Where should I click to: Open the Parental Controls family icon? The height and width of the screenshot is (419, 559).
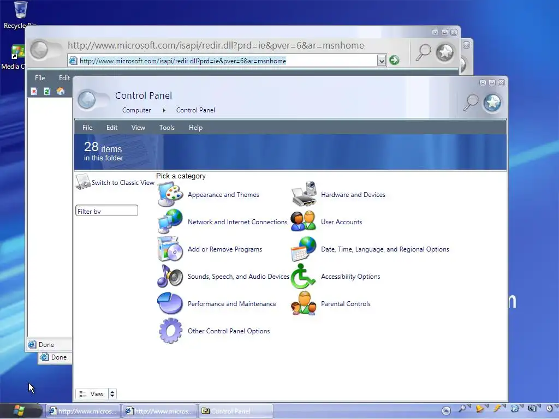(x=304, y=303)
